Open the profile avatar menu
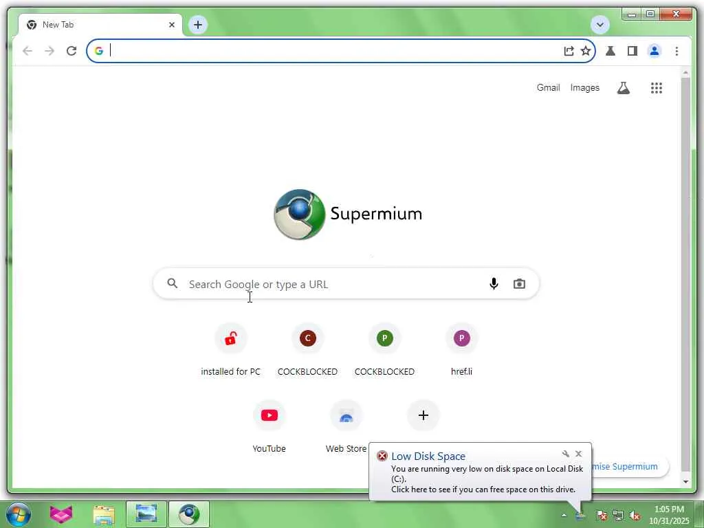This screenshot has width=704, height=528. click(654, 51)
